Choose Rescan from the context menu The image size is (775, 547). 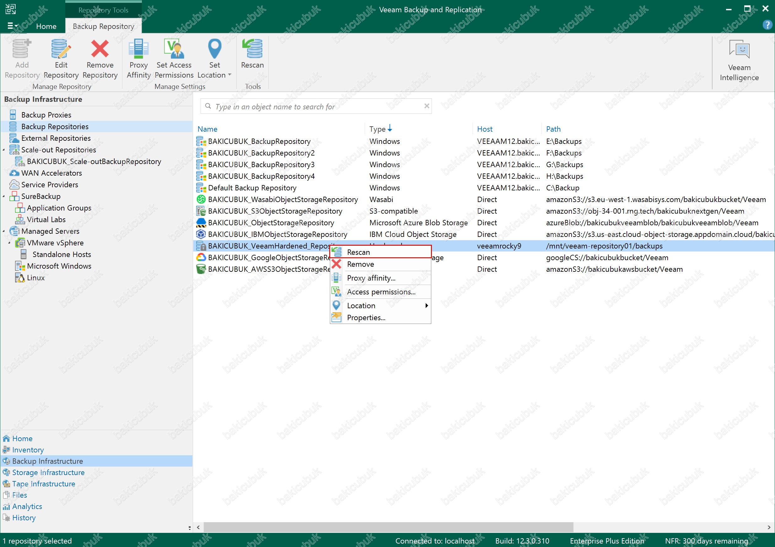click(380, 252)
